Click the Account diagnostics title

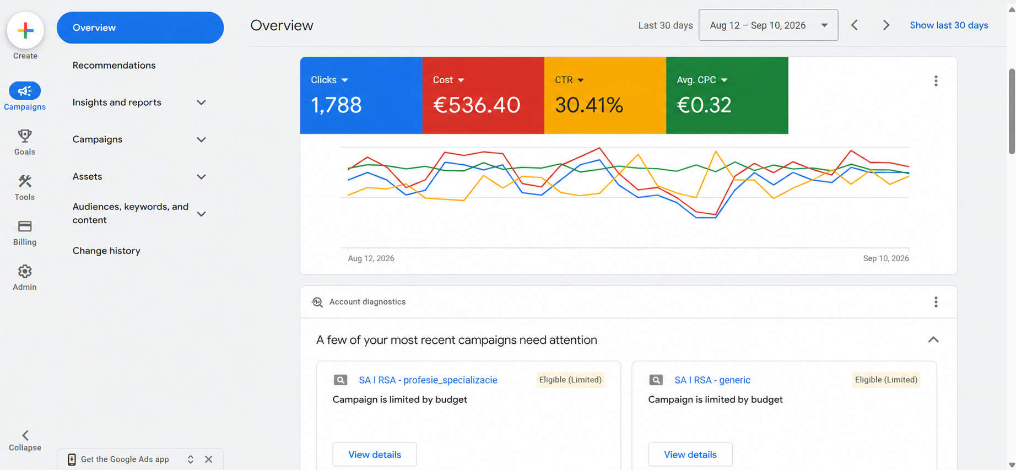pyautogui.click(x=368, y=302)
